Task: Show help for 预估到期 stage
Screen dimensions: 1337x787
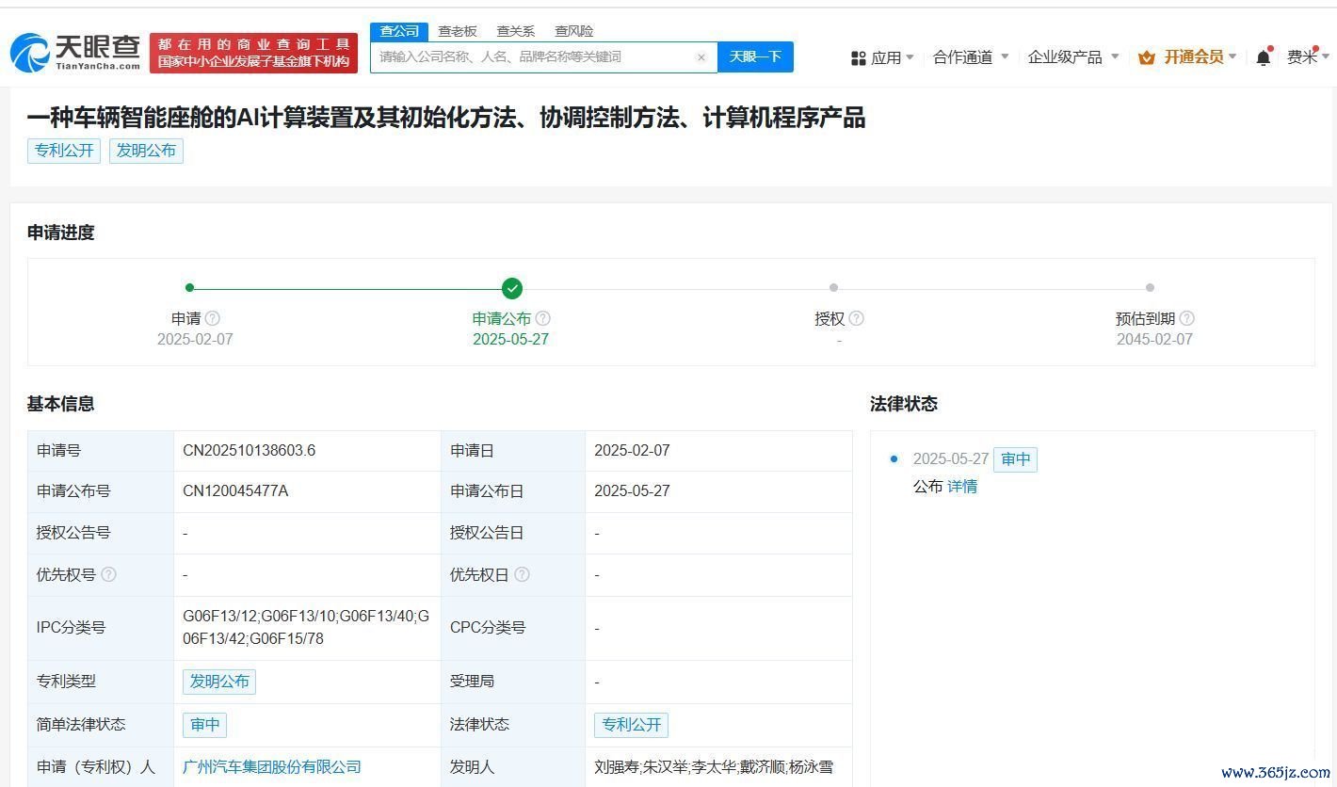Action: click(1186, 318)
